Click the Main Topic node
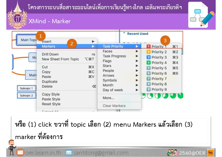 pos(28,40)
